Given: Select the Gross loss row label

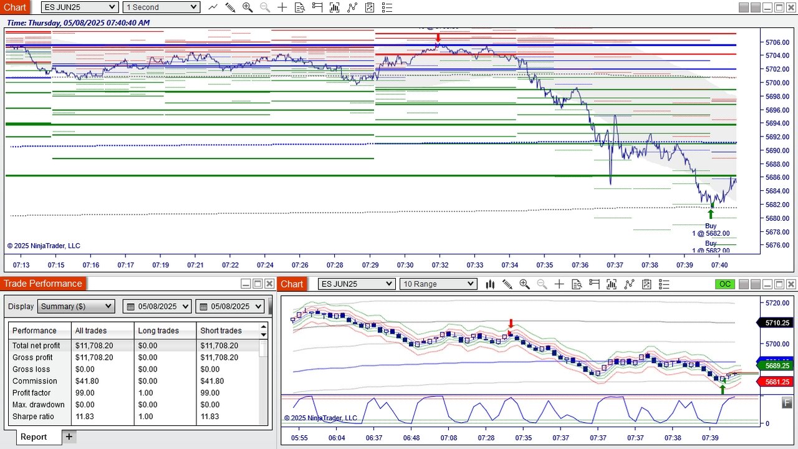Looking at the screenshot, I should click(x=31, y=369).
